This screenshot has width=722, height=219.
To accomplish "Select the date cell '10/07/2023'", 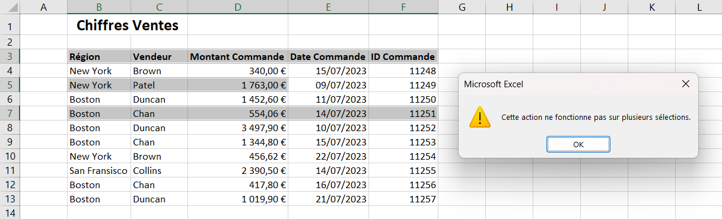I will pos(328,128).
